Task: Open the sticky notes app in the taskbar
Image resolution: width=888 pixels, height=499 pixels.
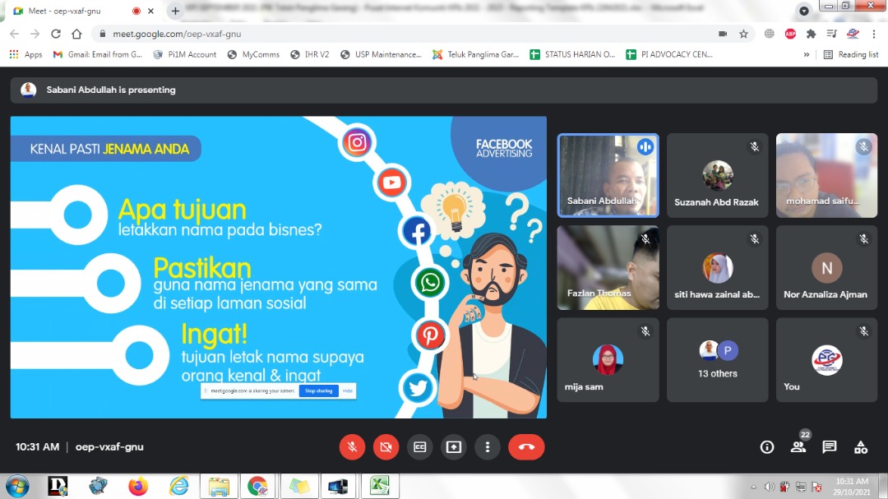Action: [299, 487]
